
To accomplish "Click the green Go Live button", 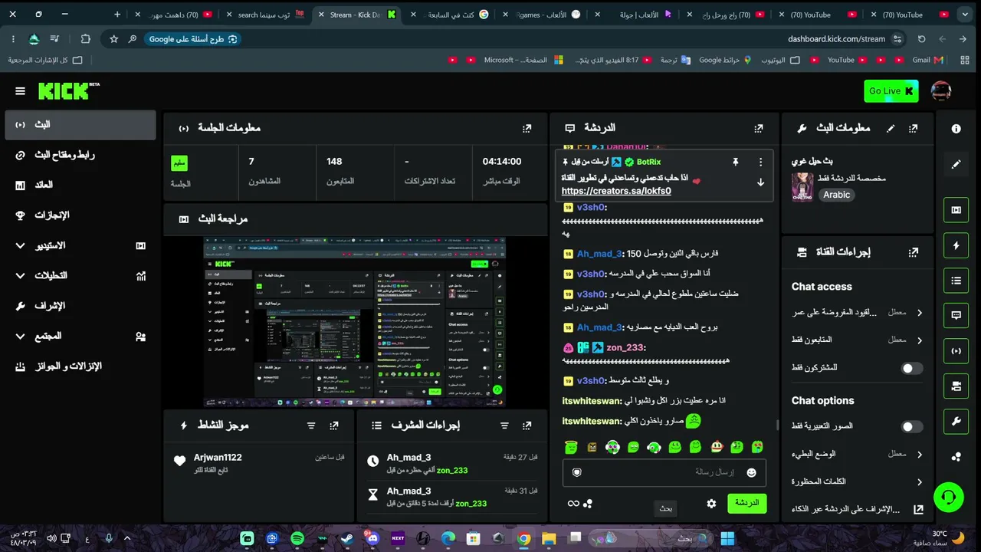I will click(x=891, y=90).
